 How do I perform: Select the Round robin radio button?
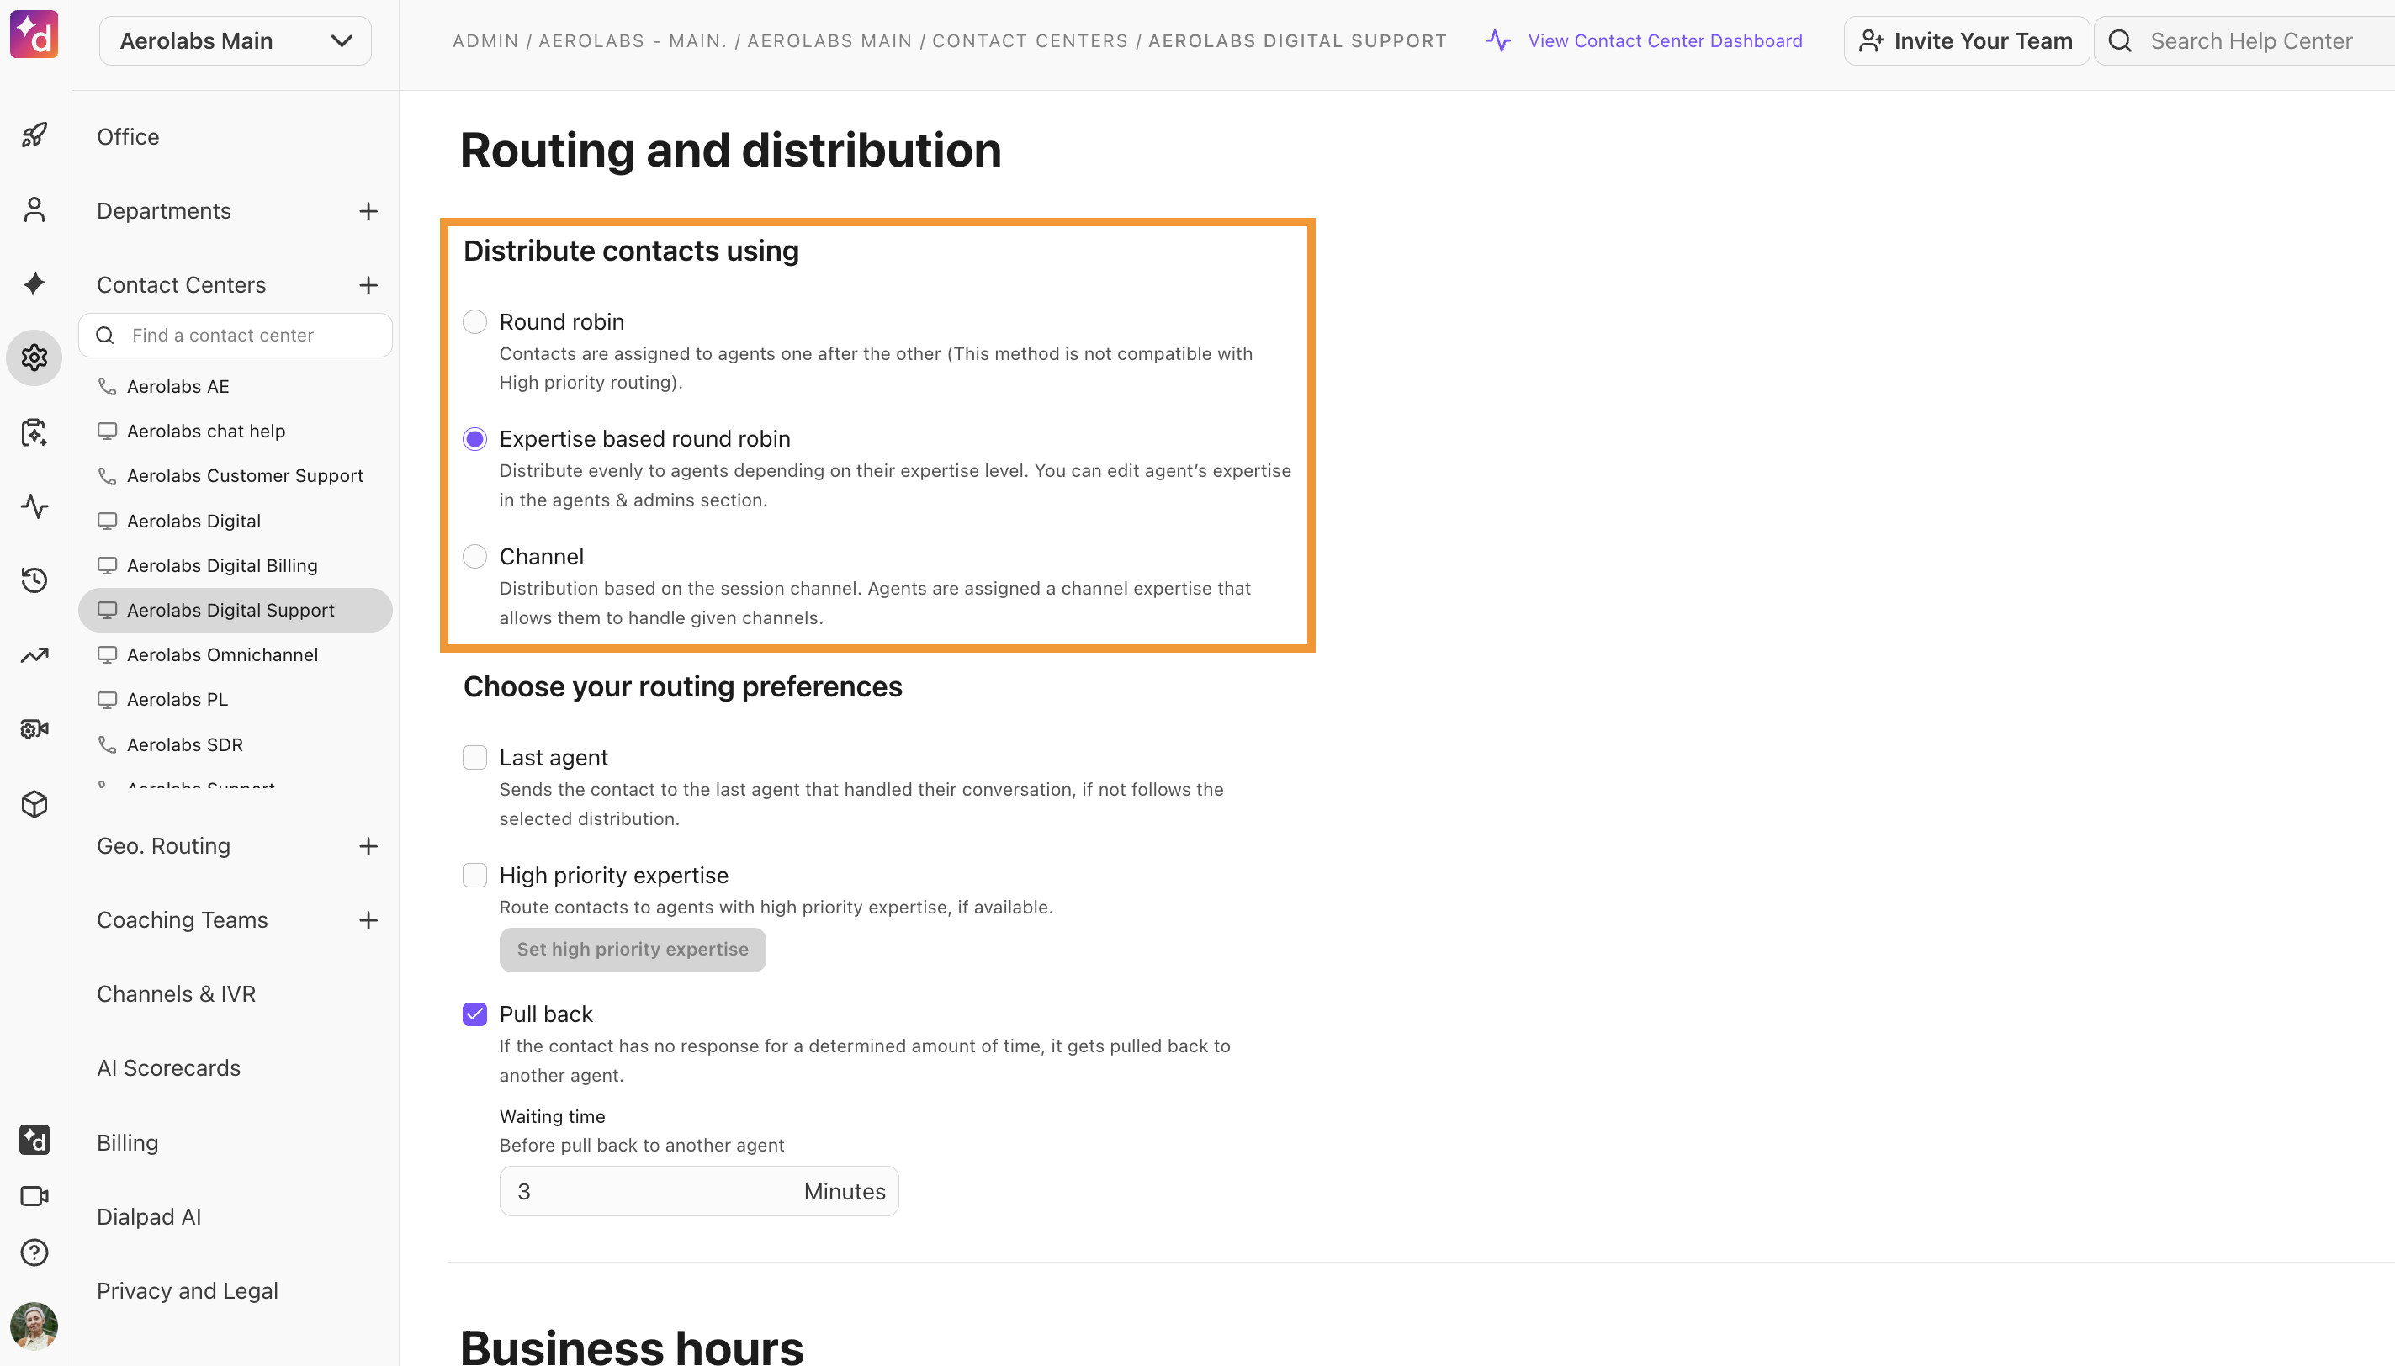point(474,322)
